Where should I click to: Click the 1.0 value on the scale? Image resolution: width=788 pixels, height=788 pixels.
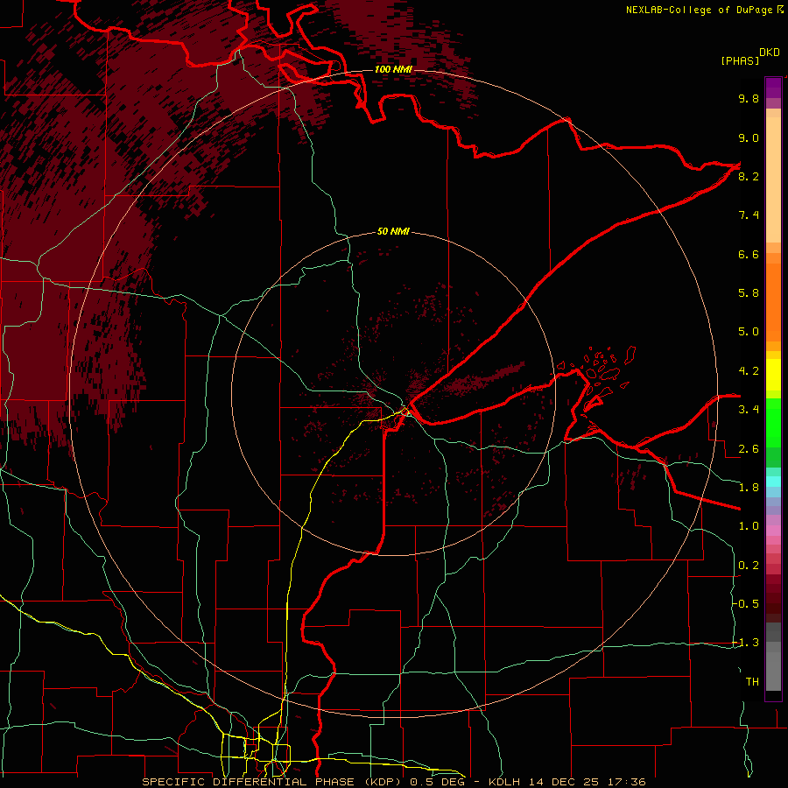point(749,526)
